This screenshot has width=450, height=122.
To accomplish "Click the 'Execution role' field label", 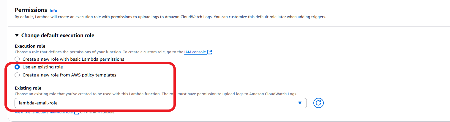I will (x=30, y=46).
